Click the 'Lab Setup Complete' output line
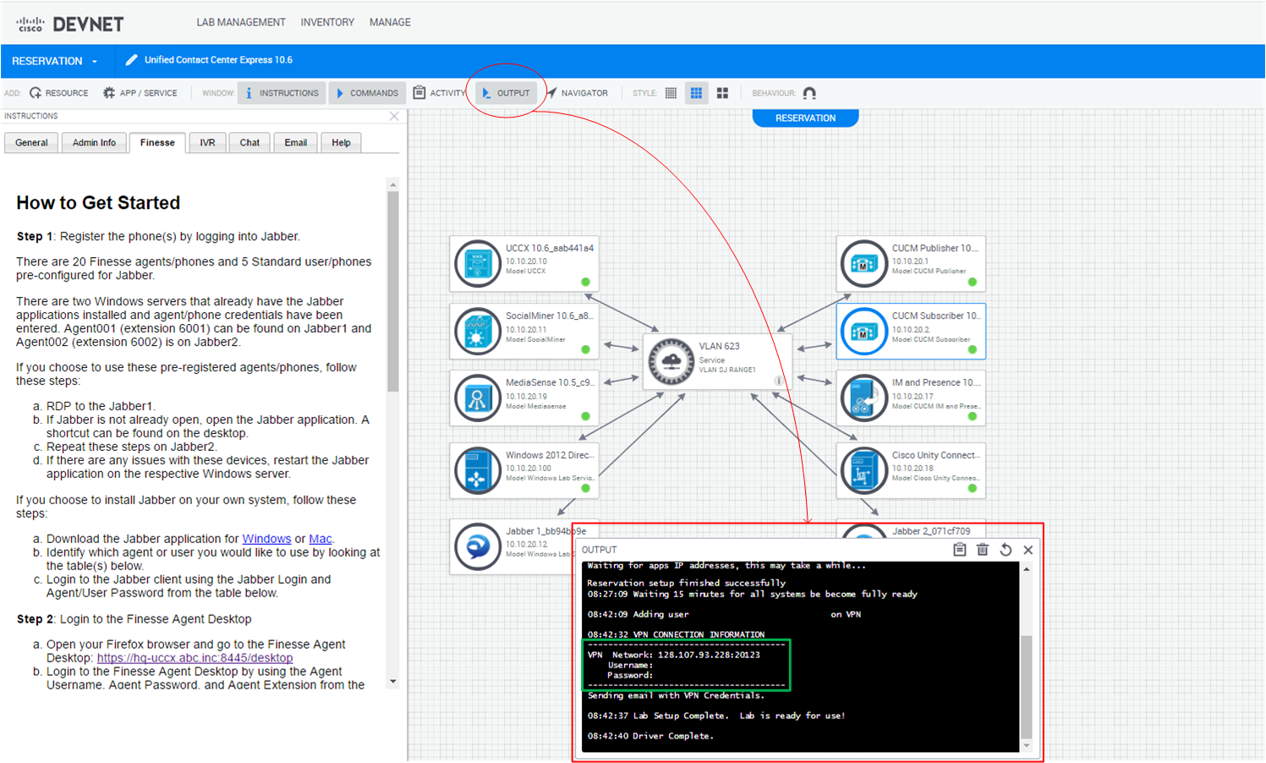Viewport: 1266px width, 763px height. point(716,716)
